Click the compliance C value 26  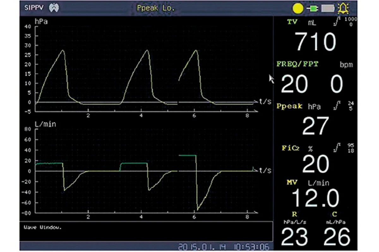(337, 237)
